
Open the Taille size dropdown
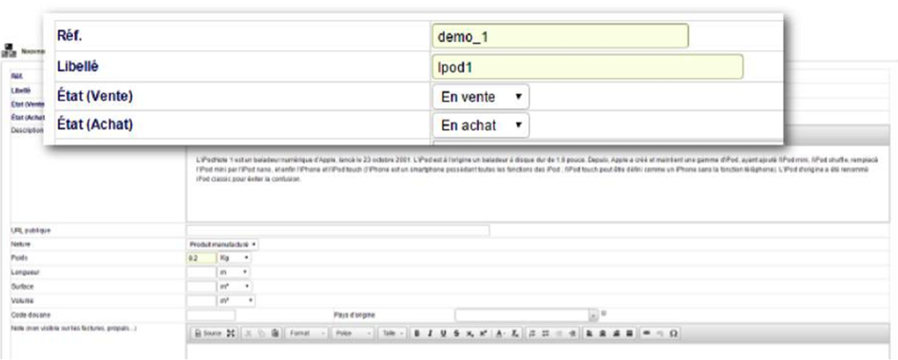coord(392,333)
